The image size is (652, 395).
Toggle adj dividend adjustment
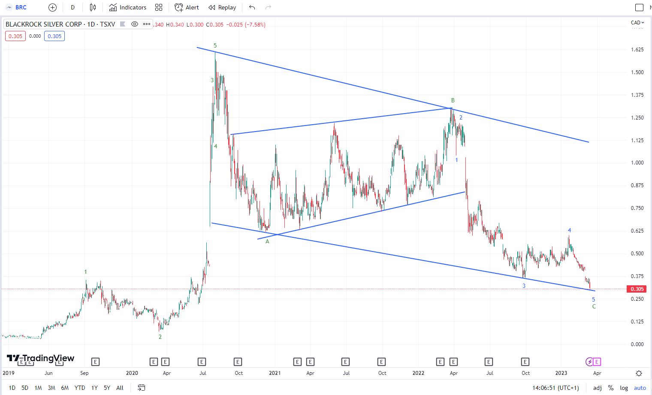coord(597,388)
